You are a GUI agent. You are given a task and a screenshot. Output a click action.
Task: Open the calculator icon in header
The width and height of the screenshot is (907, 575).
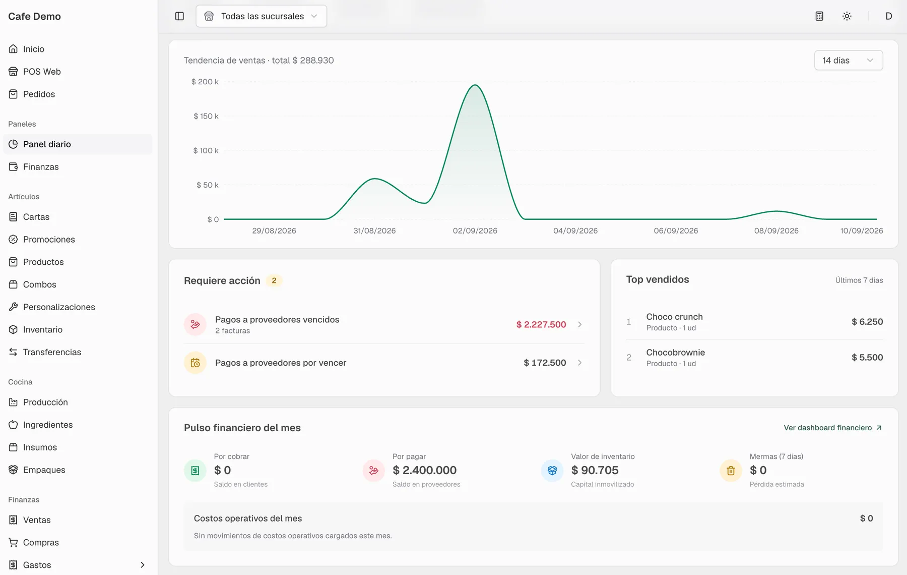[819, 16]
